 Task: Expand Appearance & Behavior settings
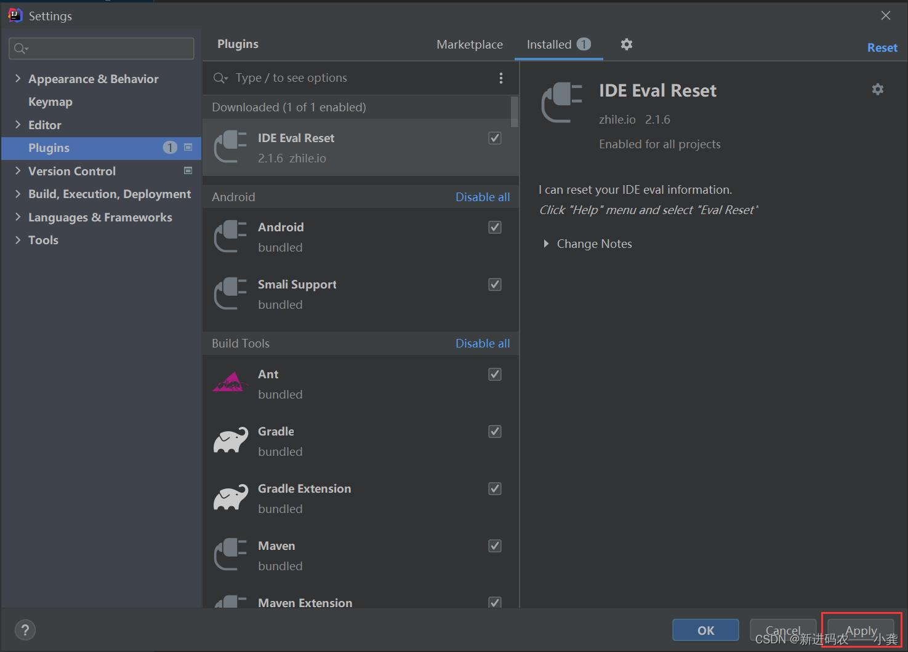click(x=18, y=79)
